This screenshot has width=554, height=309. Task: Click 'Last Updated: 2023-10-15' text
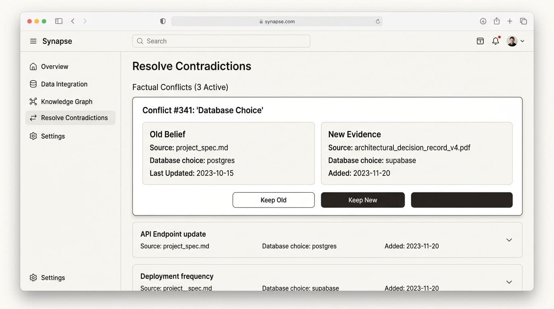[192, 173]
